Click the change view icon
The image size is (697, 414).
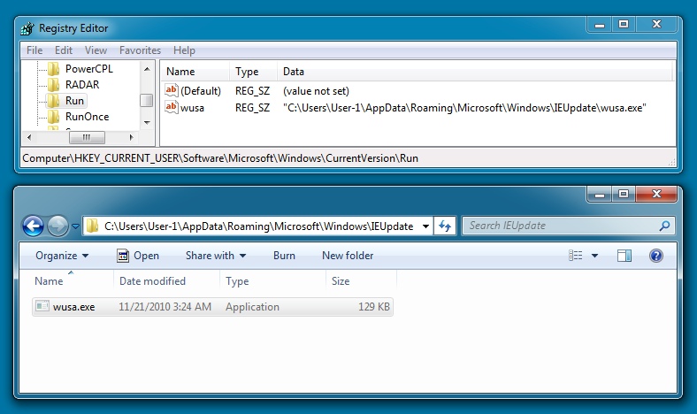576,256
